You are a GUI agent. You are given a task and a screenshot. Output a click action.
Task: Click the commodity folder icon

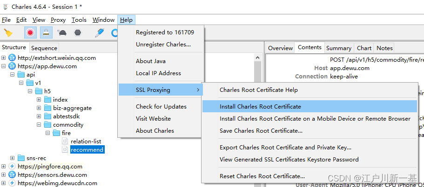(47, 124)
